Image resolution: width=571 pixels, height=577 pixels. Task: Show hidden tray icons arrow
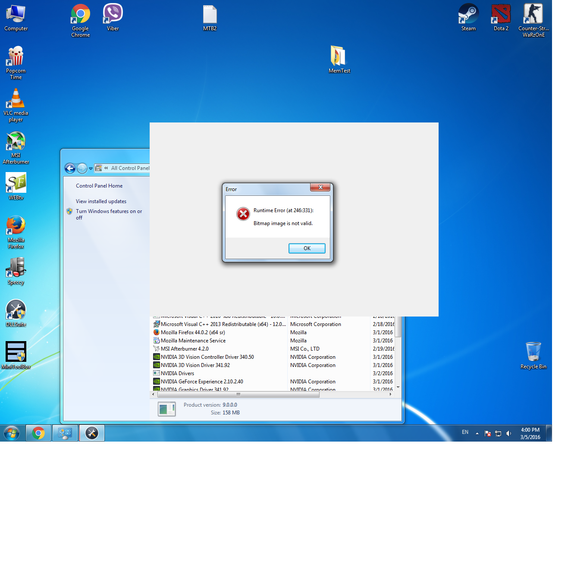[477, 433]
